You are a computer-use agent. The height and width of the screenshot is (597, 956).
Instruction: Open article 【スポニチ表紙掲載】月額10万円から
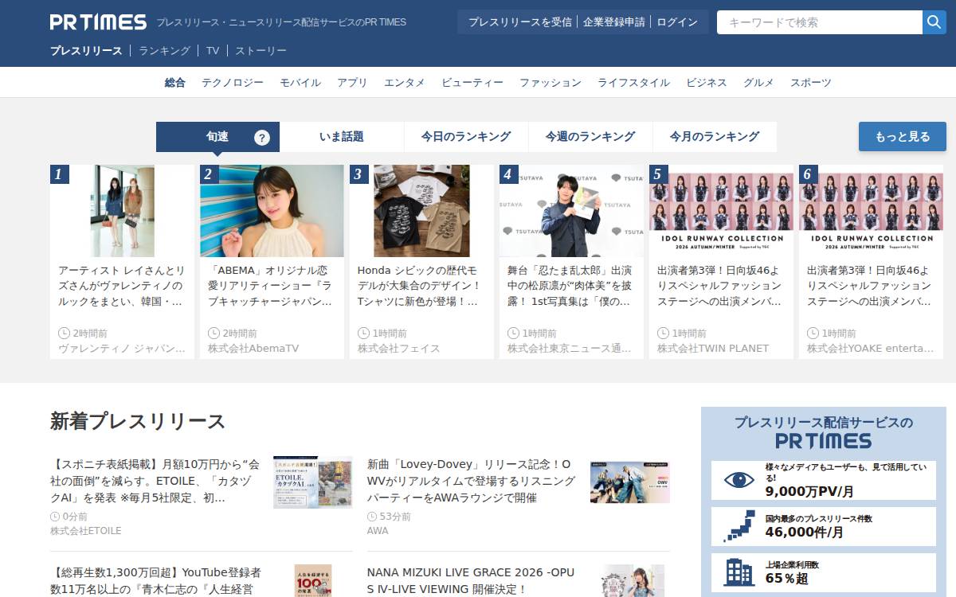[155, 481]
